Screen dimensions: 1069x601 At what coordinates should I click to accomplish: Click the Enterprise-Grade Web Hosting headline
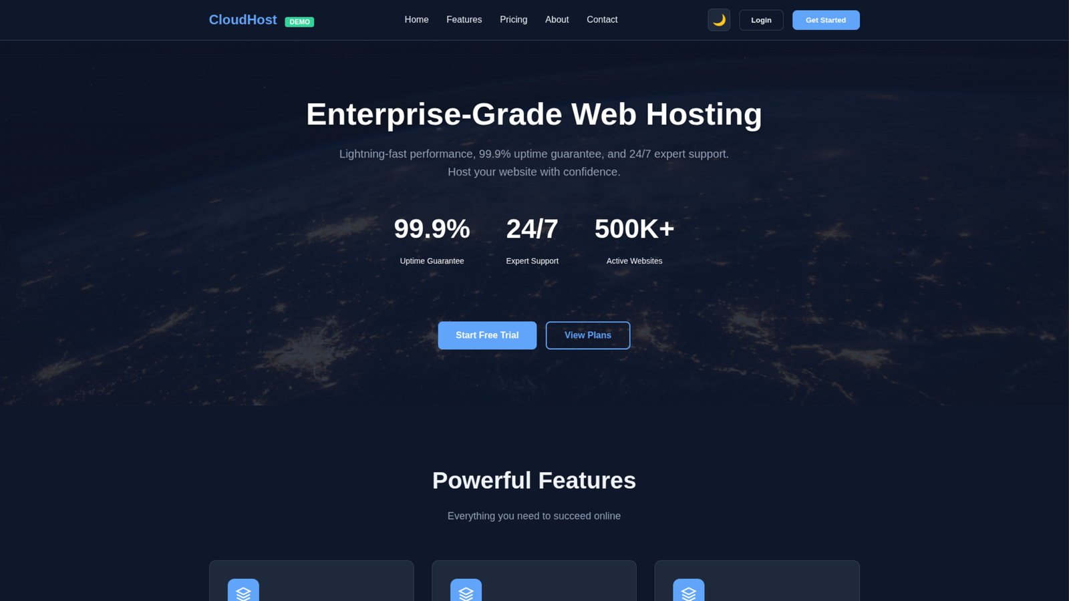click(x=533, y=114)
